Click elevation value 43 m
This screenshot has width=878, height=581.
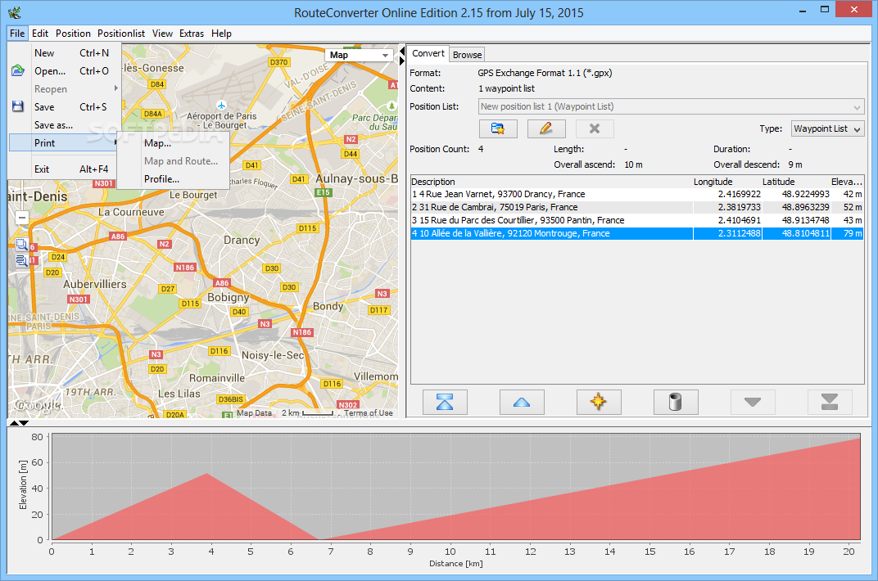(853, 220)
